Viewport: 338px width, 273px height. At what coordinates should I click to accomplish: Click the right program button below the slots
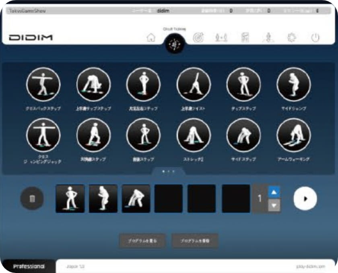click(x=195, y=241)
